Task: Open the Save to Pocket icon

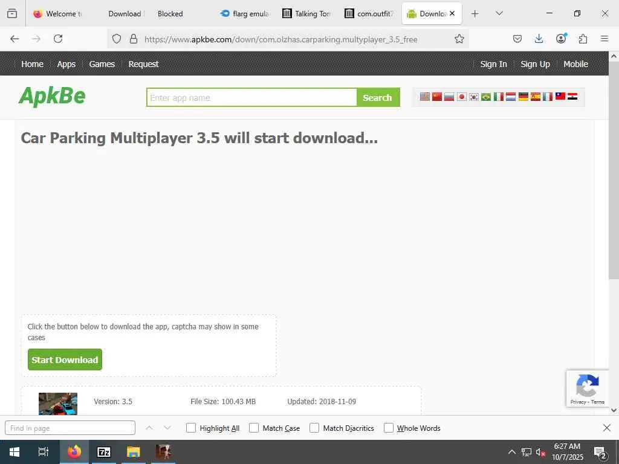Action: pyautogui.click(x=517, y=39)
